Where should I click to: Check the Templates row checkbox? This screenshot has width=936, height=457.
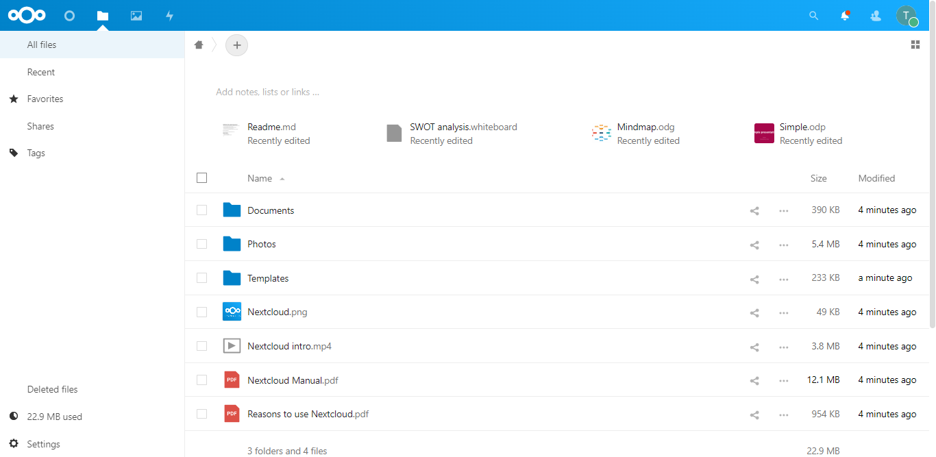(201, 278)
